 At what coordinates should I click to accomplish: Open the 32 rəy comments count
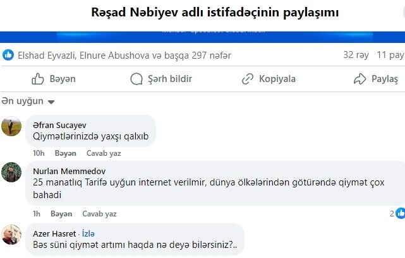(x=356, y=55)
